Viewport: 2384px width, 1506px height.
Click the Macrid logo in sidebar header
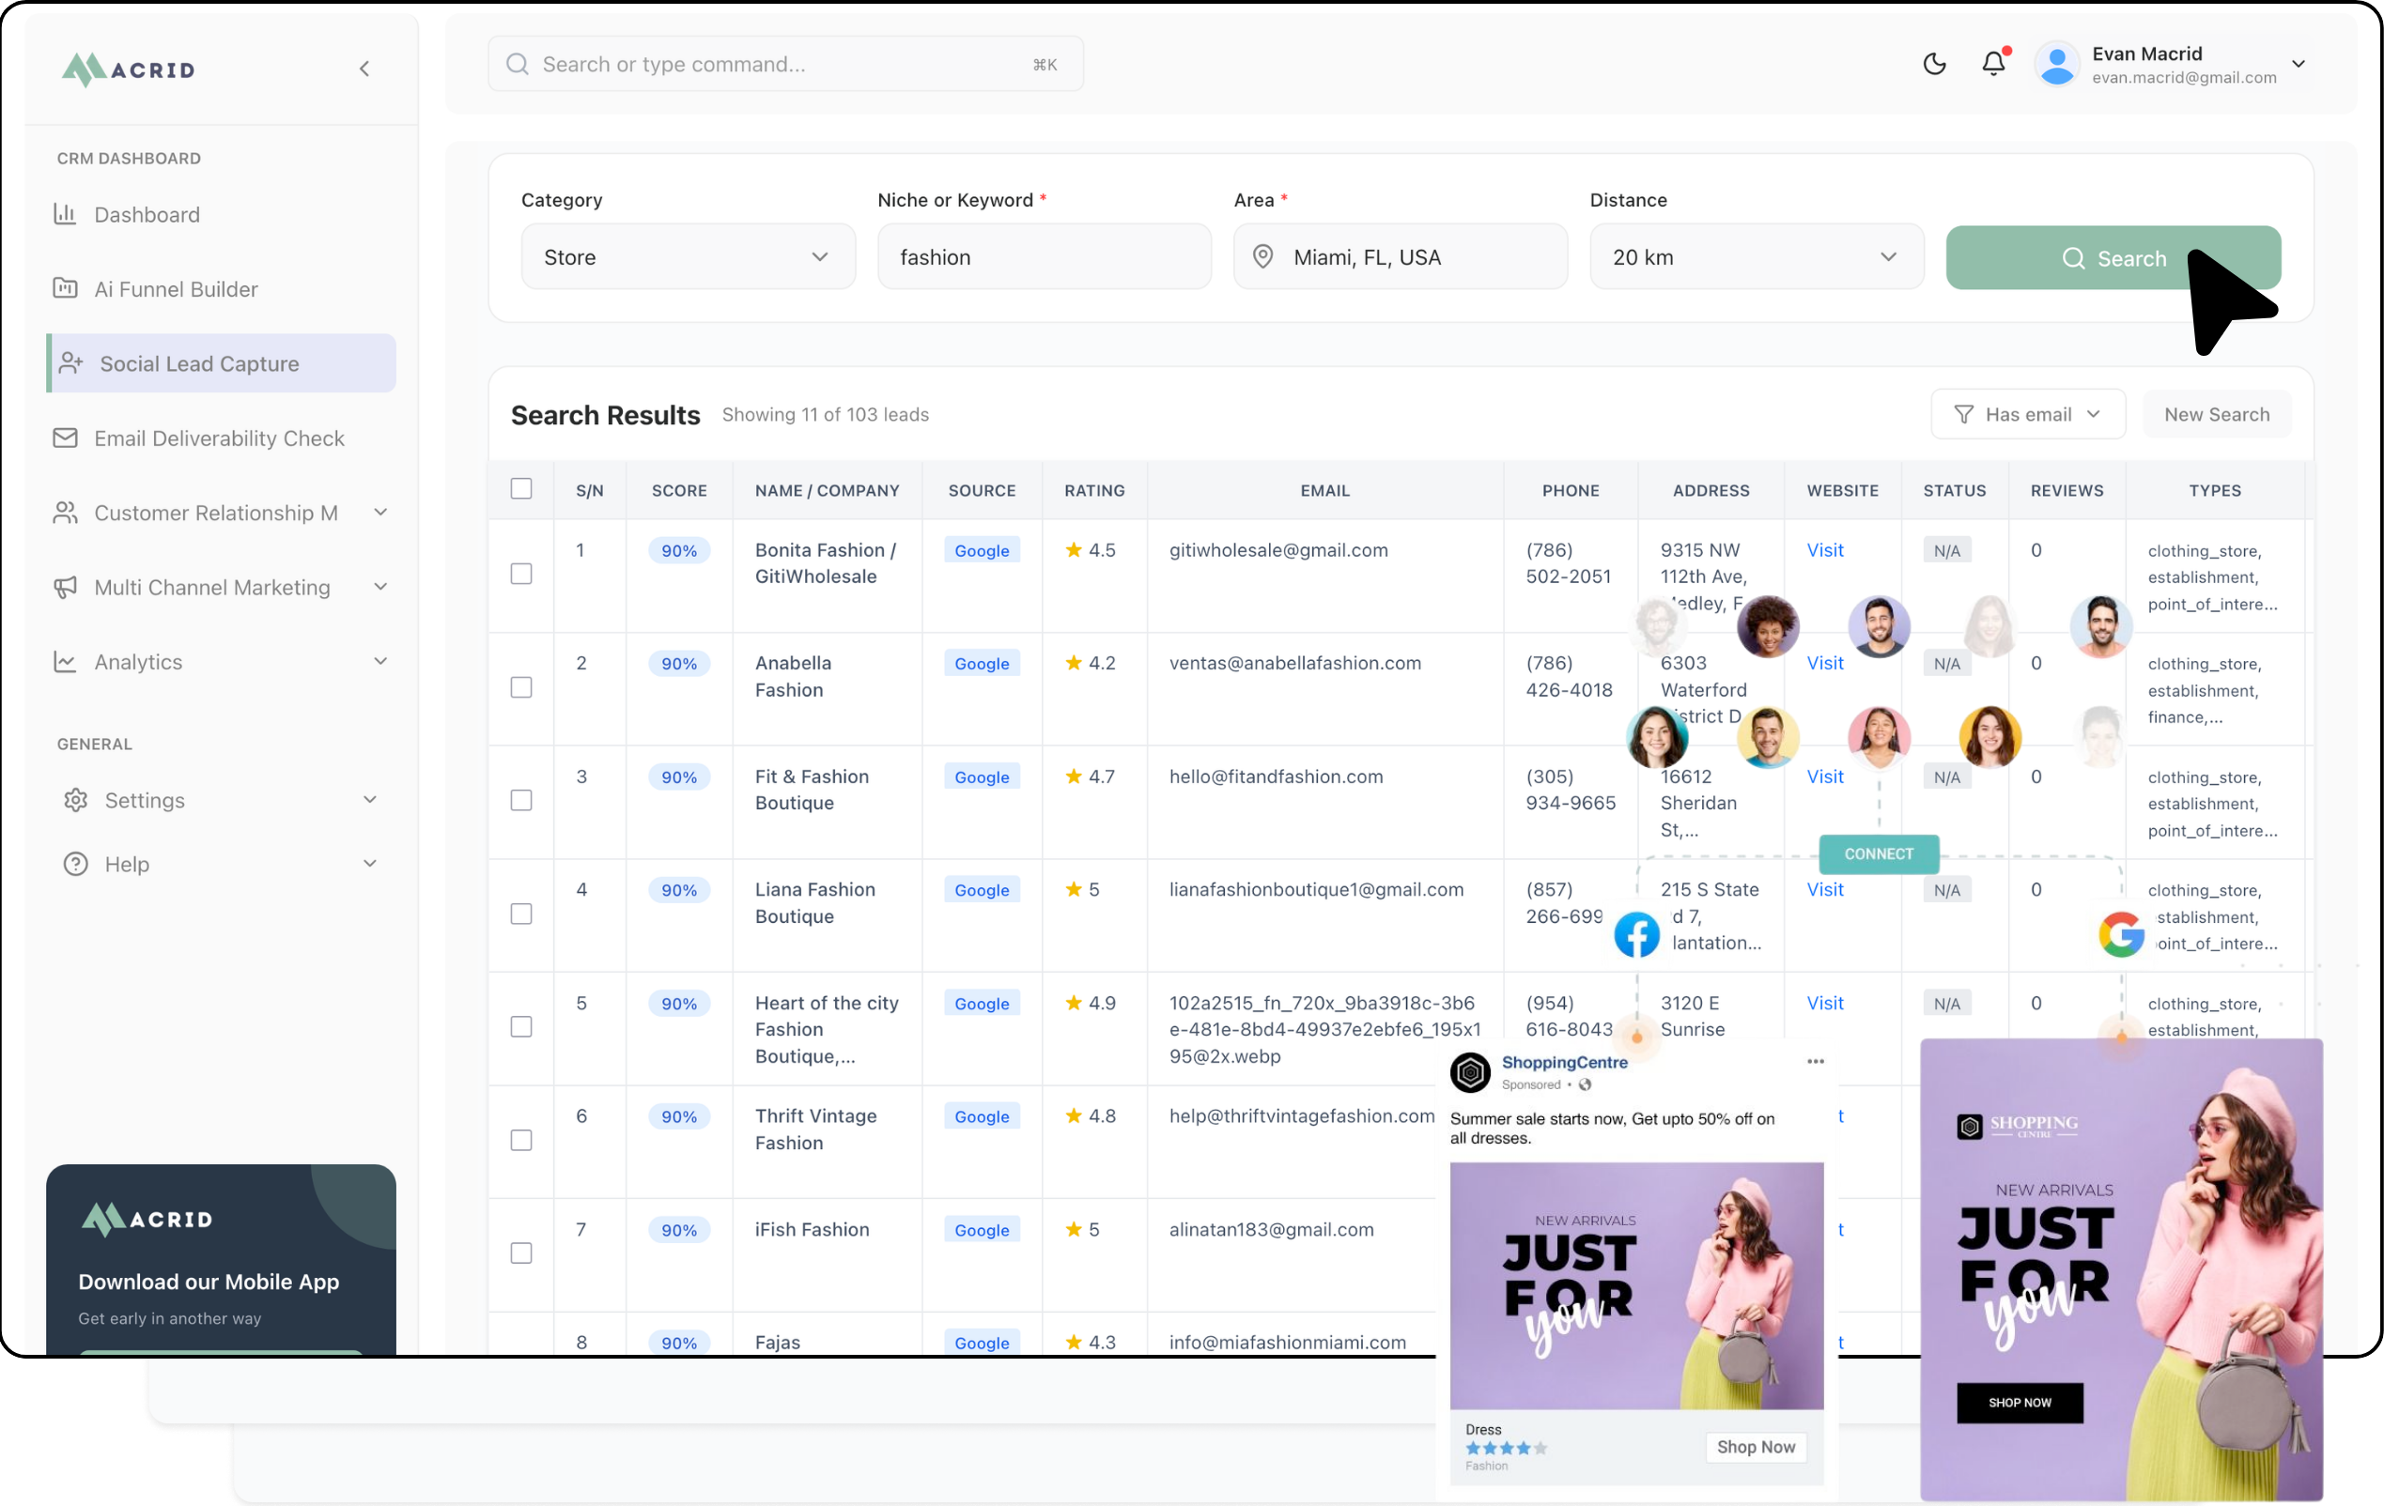[x=129, y=69]
